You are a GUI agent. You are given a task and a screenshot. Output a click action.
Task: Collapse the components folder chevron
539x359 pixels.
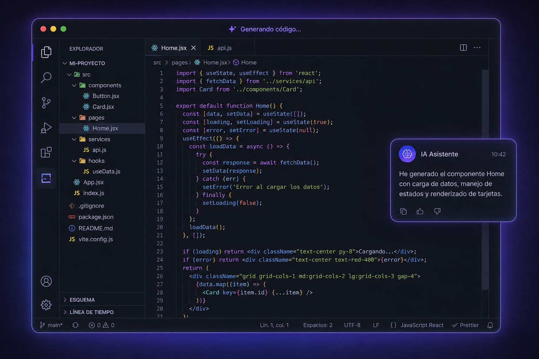pos(74,85)
